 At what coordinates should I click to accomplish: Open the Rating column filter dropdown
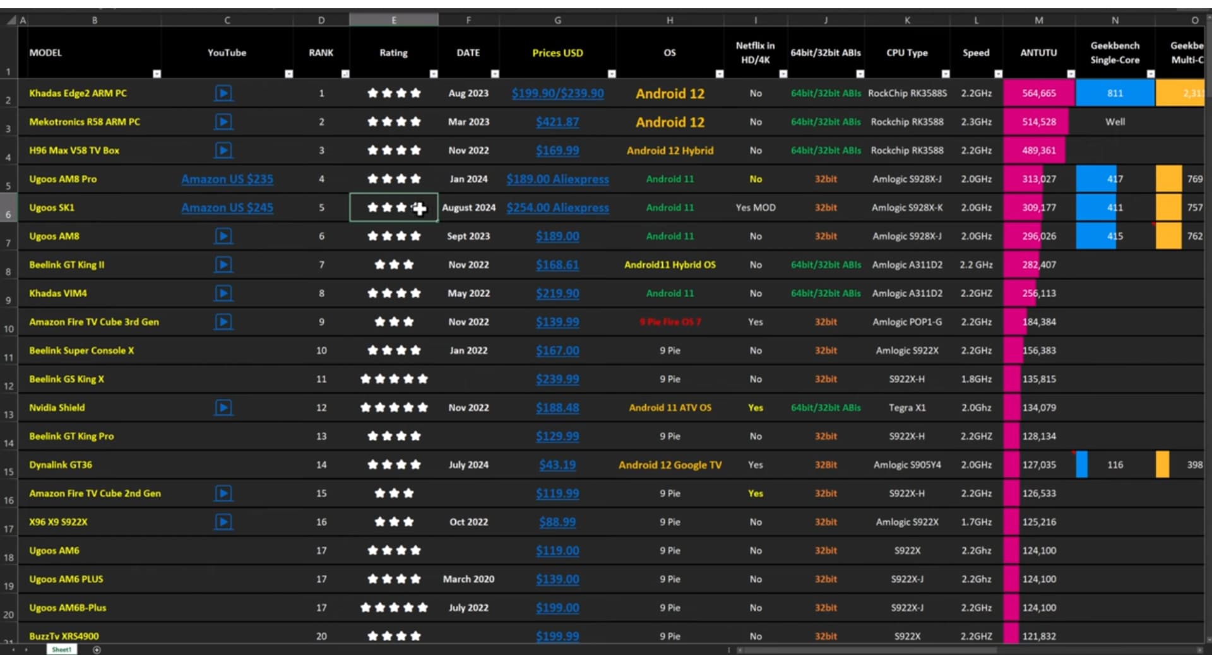pyautogui.click(x=433, y=74)
